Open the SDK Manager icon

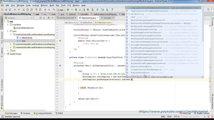(x=107, y=10)
